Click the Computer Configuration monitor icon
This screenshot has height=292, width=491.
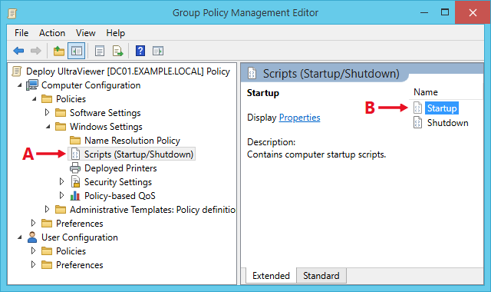[32, 85]
